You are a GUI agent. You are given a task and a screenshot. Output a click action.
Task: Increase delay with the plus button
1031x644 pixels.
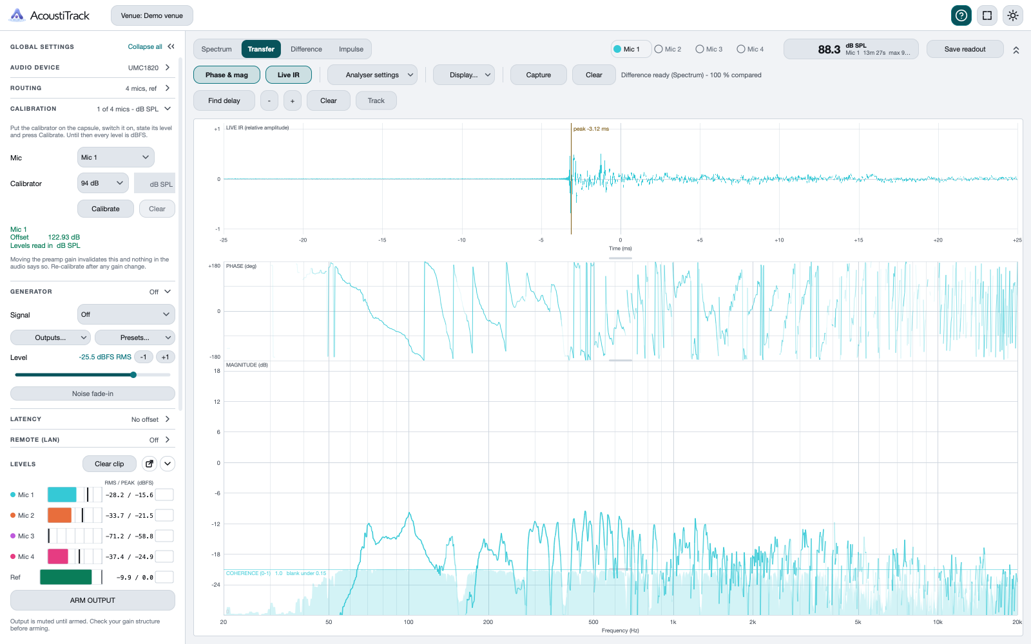[x=293, y=100]
